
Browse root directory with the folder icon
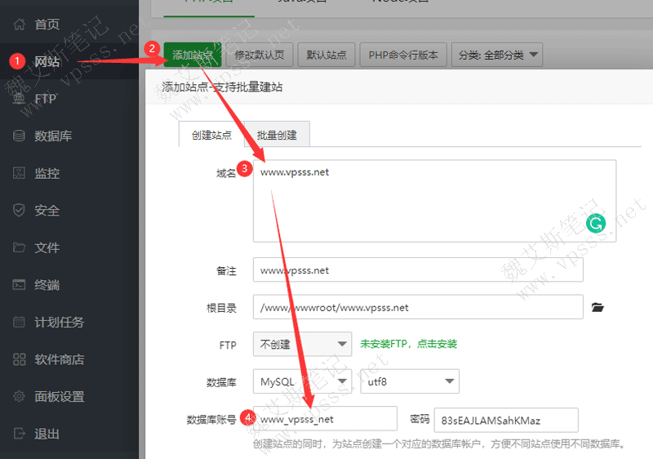[597, 307]
